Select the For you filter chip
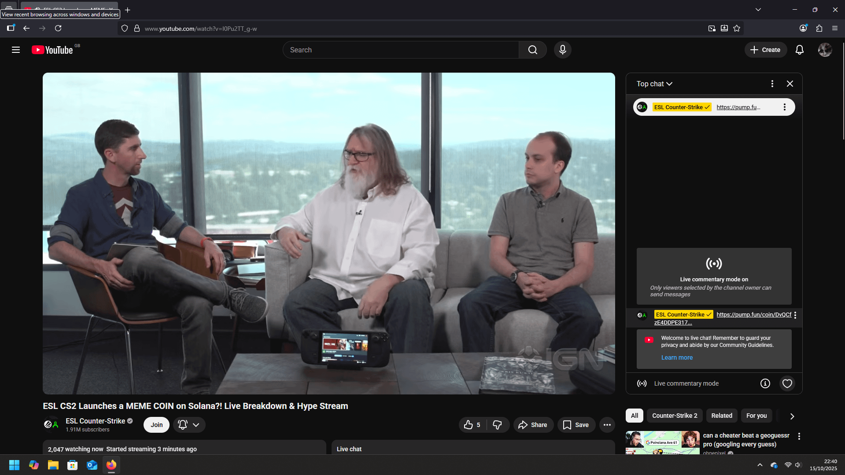Screen dimensions: 845x475 [x=756, y=416]
